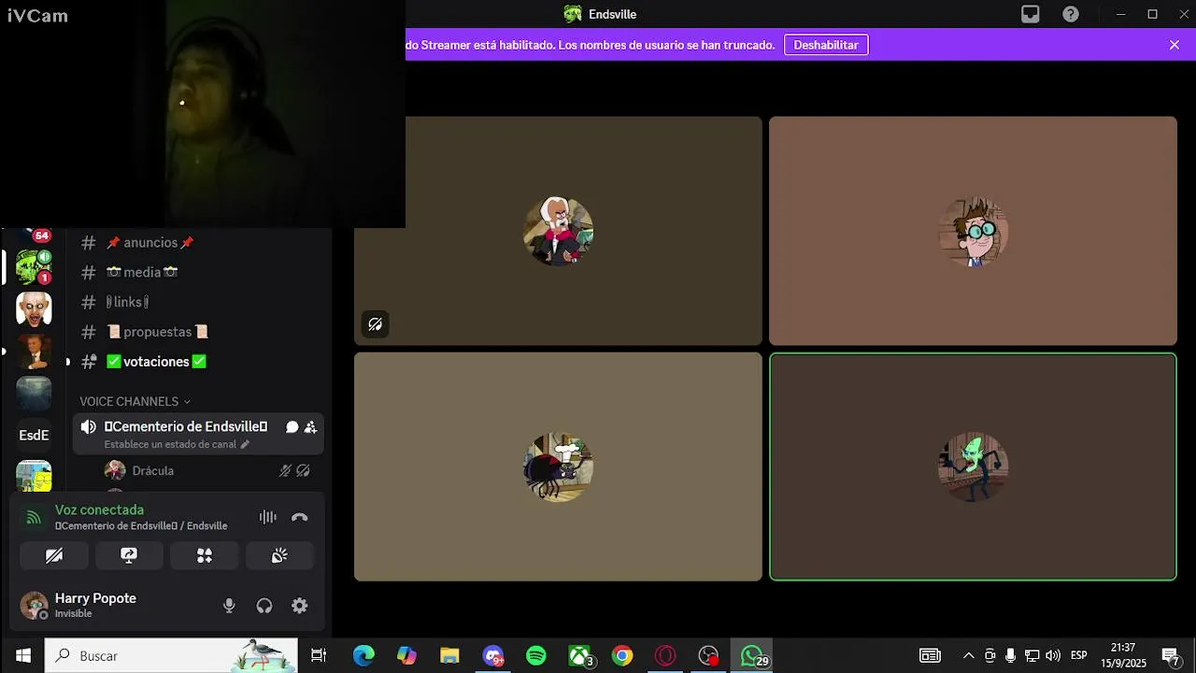Select the SpongeBob server icon
The height and width of the screenshot is (673, 1196).
pyautogui.click(x=34, y=476)
